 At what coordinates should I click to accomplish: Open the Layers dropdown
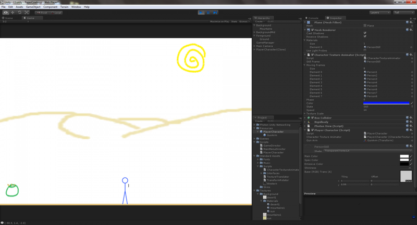point(379,12)
